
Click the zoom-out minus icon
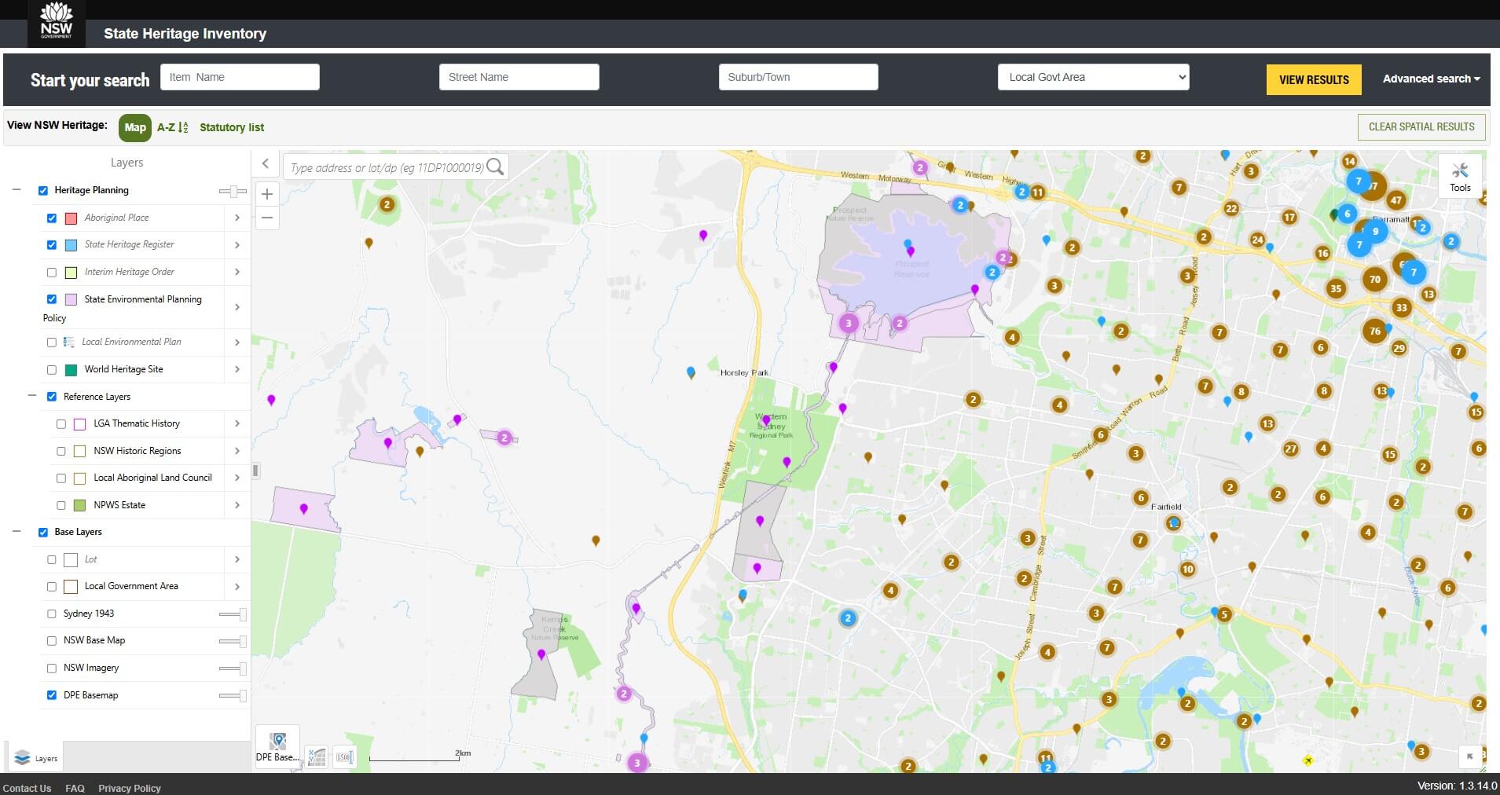267,218
